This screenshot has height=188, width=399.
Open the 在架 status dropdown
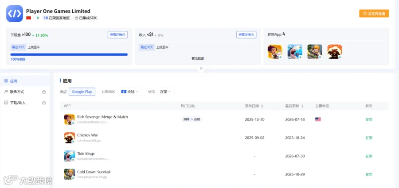tap(166, 92)
